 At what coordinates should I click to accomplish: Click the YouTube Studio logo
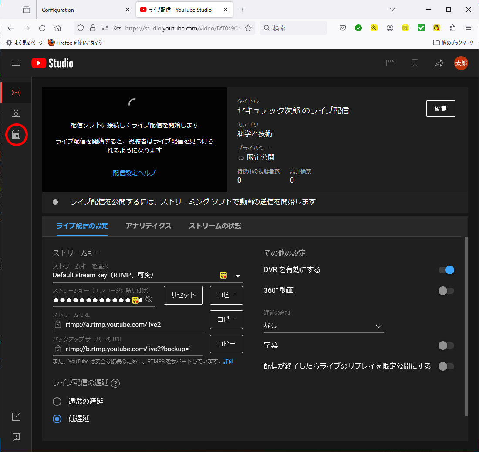(52, 63)
